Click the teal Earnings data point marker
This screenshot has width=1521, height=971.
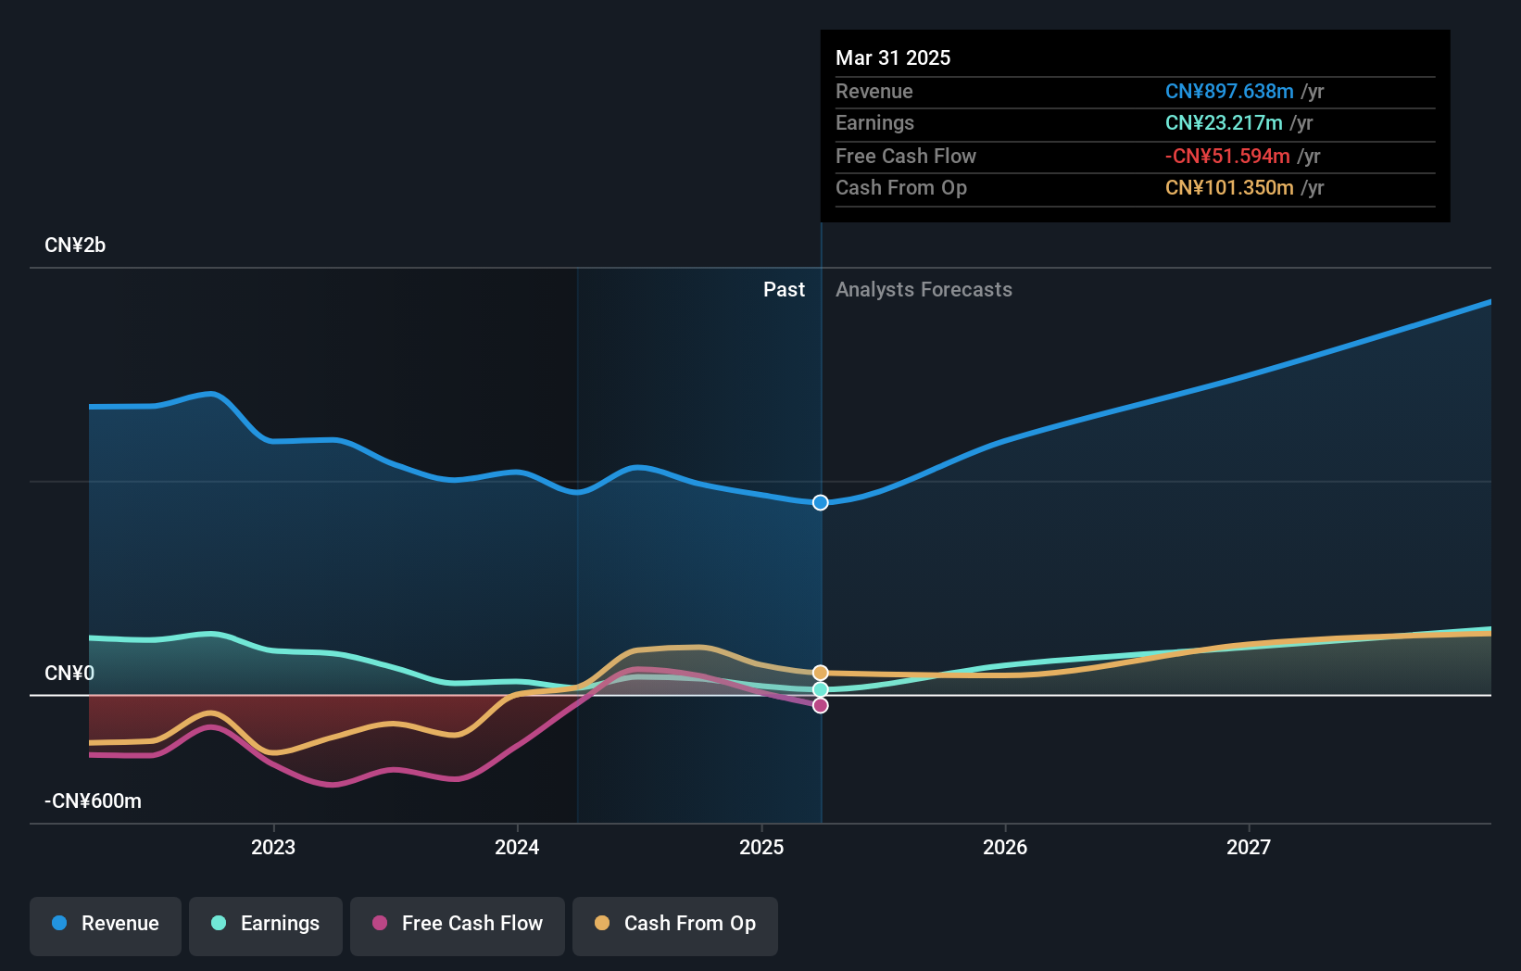pyautogui.click(x=821, y=689)
